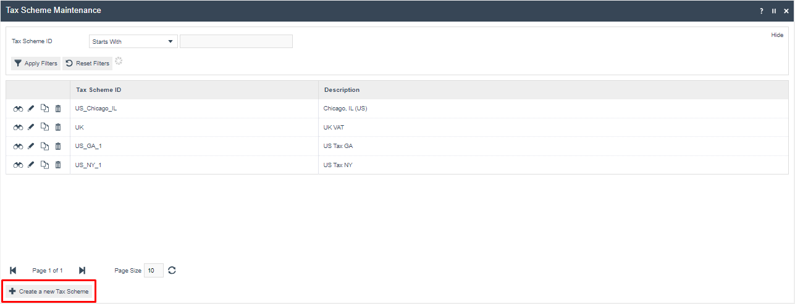Delete the US_Chicago_IL tax scheme
This screenshot has width=795, height=304.
58,109
